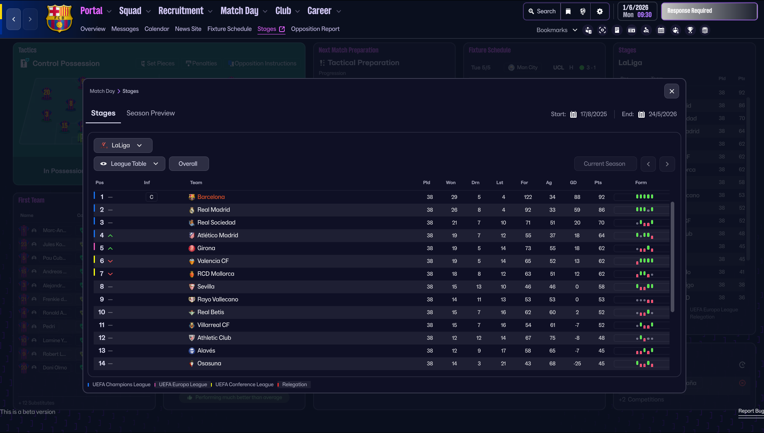764x433 pixels.
Task: Click the league table vertical scrollbar
Action: point(672,256)
